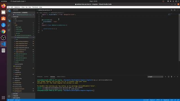
Task: Click the TypeScript language mode in status bar
Action: 166,100
